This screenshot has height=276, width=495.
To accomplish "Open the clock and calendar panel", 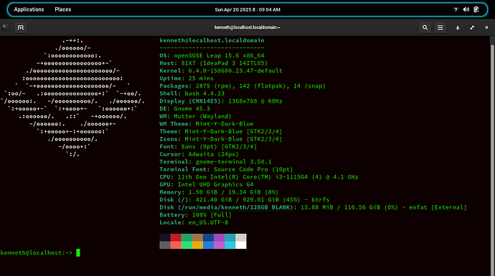I will coord(247,10).
